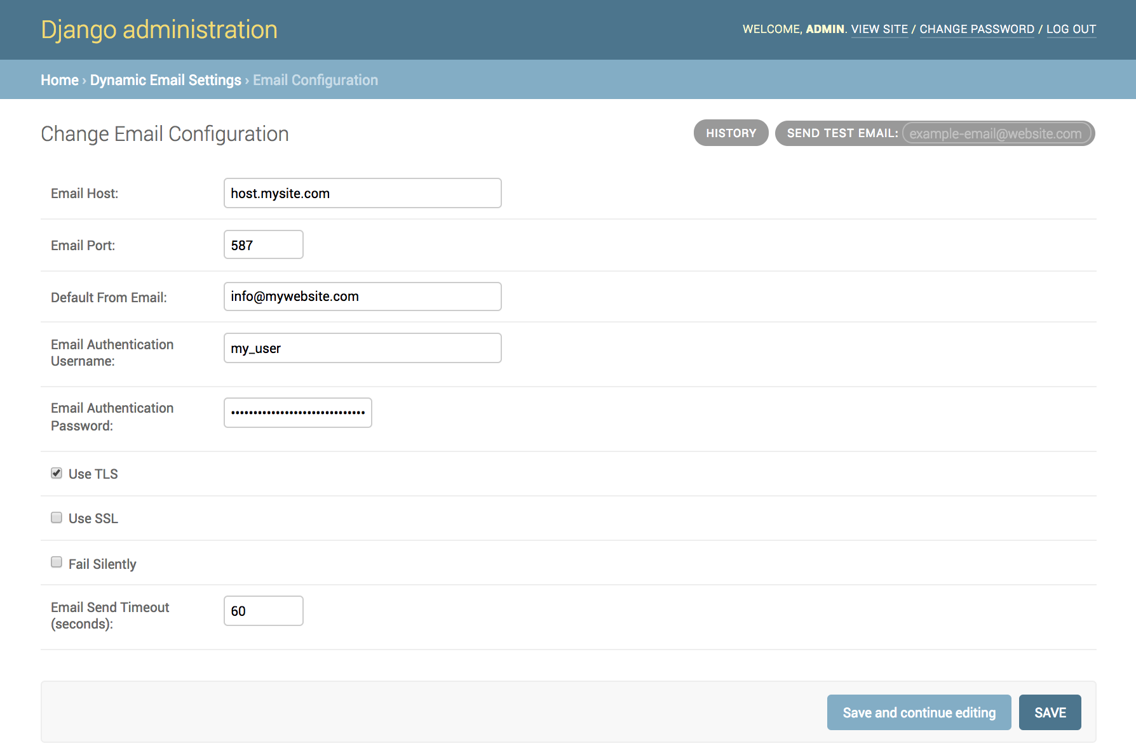The width and height of the screenshot is (1136, 753).
Task: Open Dynamic Email Settings breadcrumb link
Action: [x=165, y=80]
